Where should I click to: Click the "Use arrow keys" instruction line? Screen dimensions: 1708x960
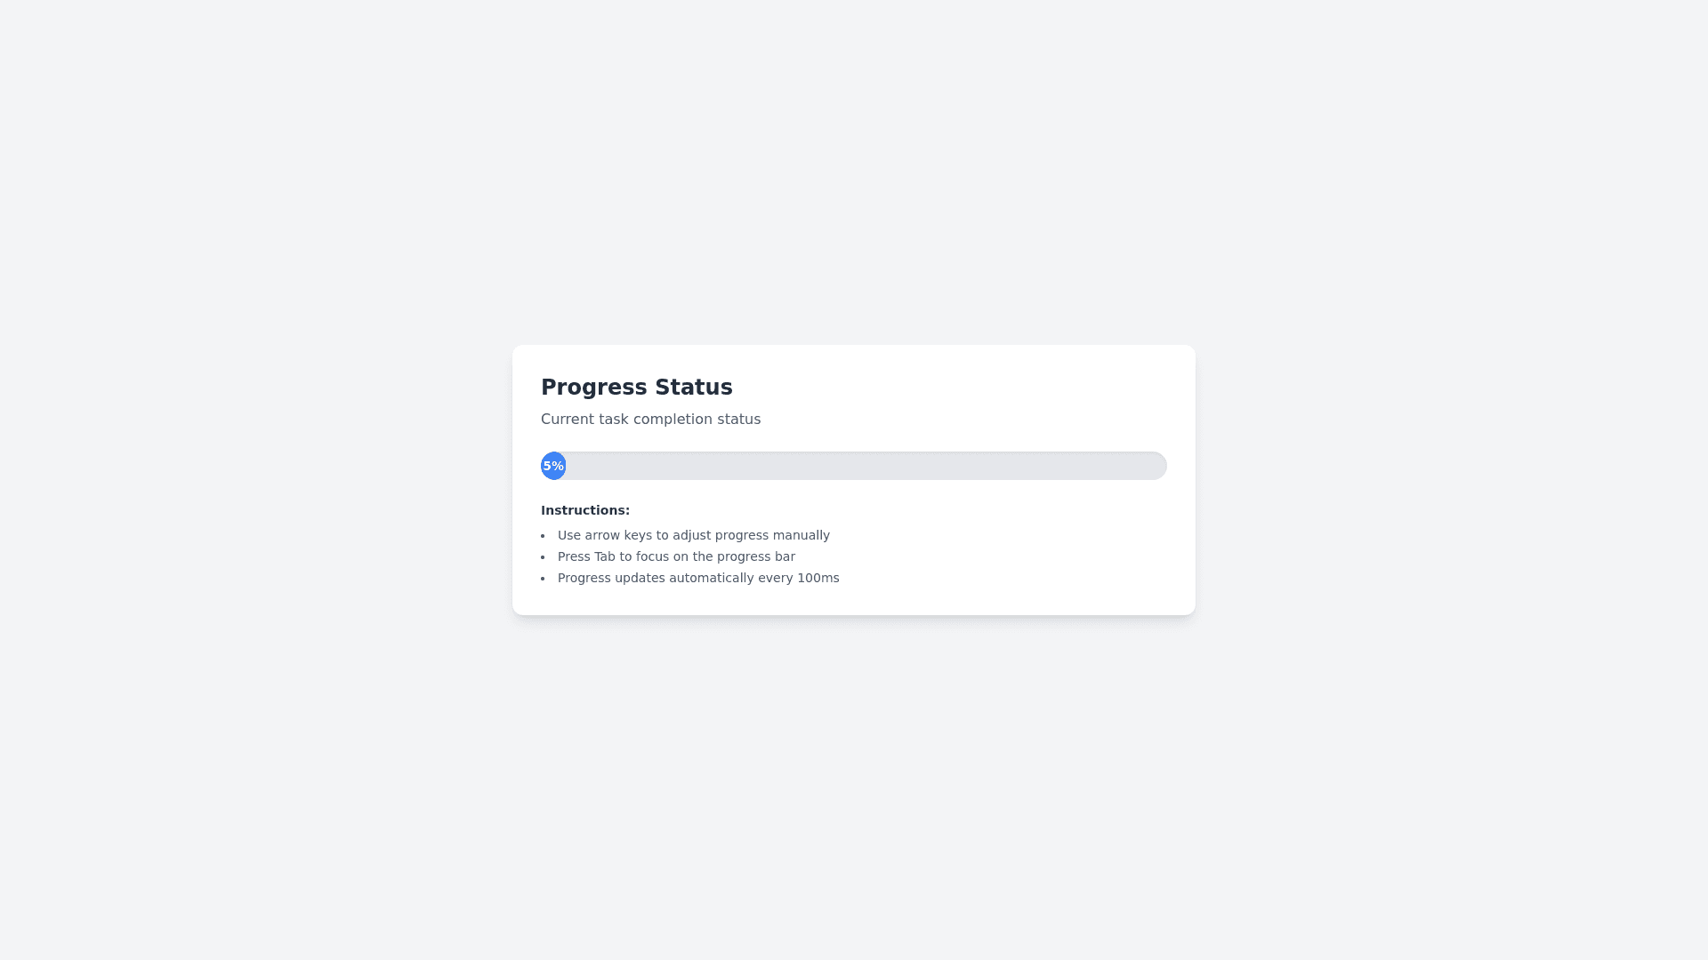[x=693, y=535]
